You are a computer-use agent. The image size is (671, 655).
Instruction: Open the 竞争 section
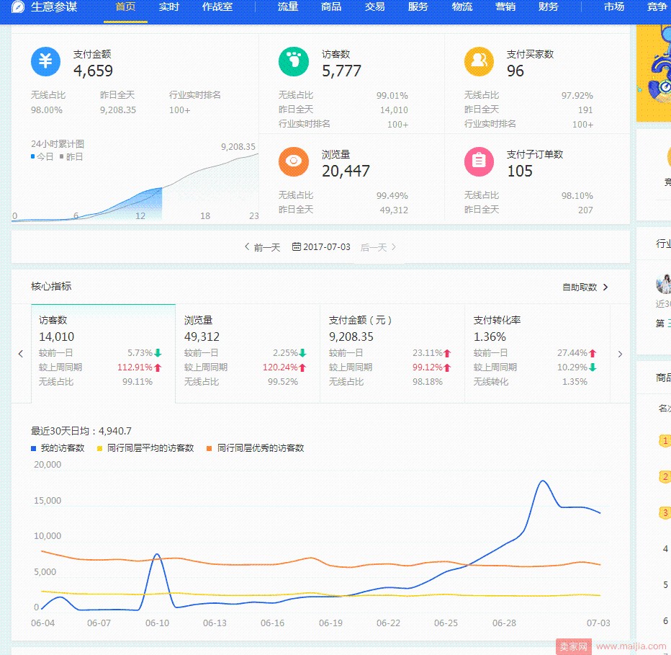[x=658, y=7]
